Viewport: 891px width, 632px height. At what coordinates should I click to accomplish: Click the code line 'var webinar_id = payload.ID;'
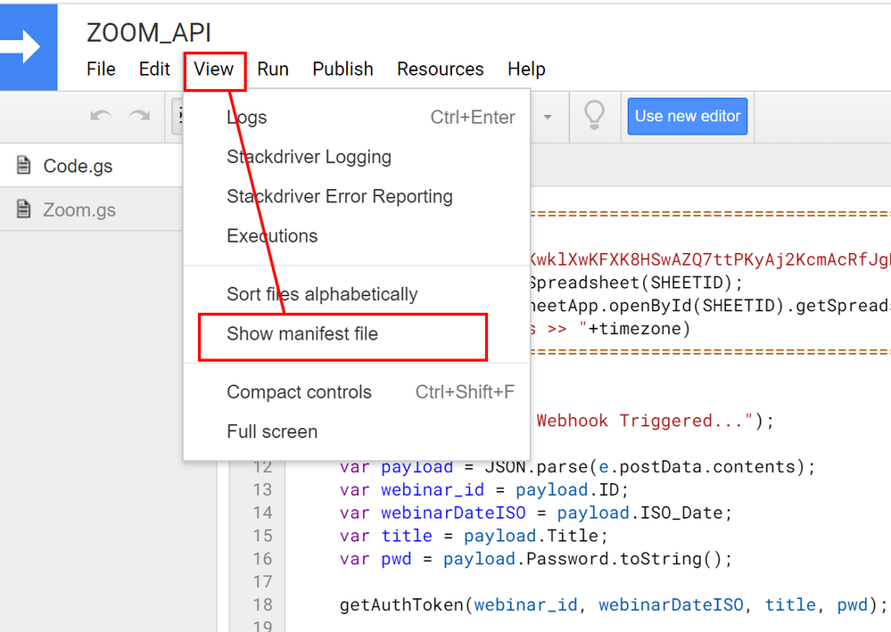[x=483, y=489]
